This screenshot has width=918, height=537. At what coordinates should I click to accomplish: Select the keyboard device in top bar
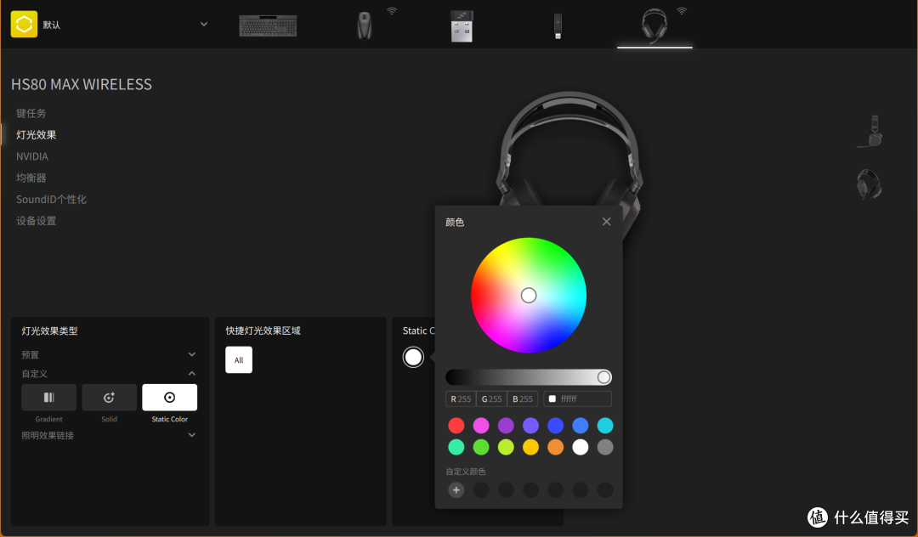point(268,25)
